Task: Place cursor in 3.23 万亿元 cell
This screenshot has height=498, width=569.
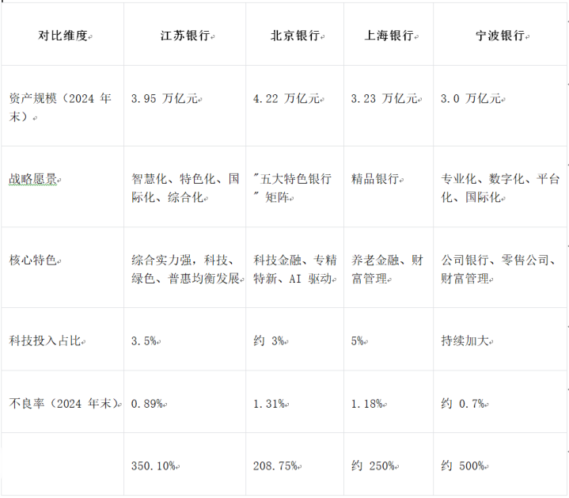Action: pos(385,99)
